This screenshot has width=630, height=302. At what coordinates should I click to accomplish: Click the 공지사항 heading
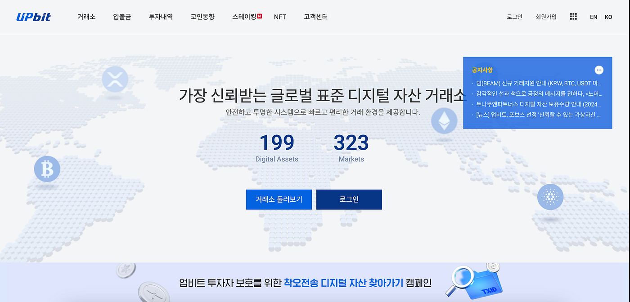tap(482, 70)
